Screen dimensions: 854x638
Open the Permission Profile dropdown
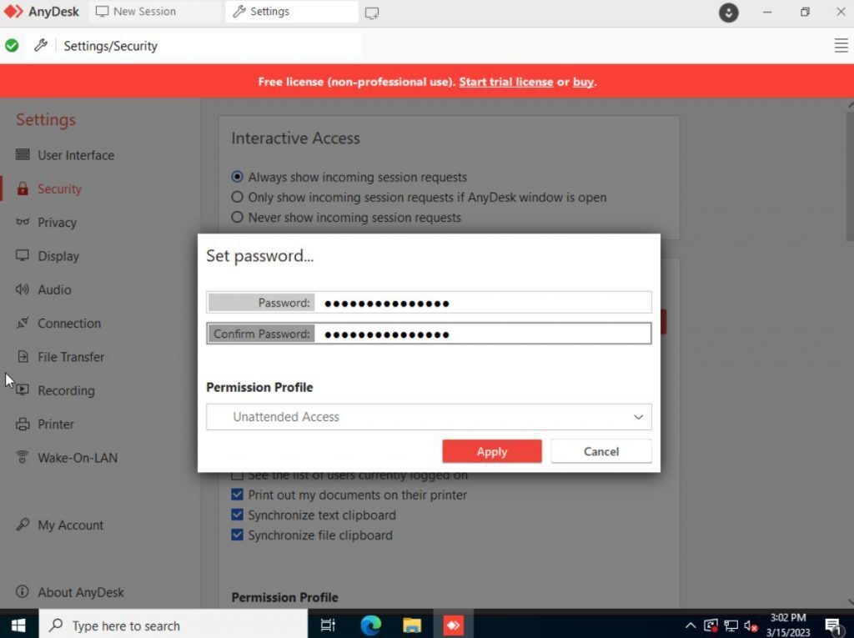click(x=429, y=416)
